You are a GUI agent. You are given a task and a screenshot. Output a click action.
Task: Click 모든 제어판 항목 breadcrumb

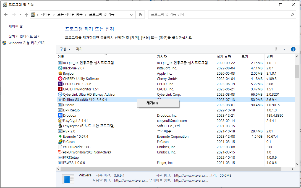tap(70, 15)
